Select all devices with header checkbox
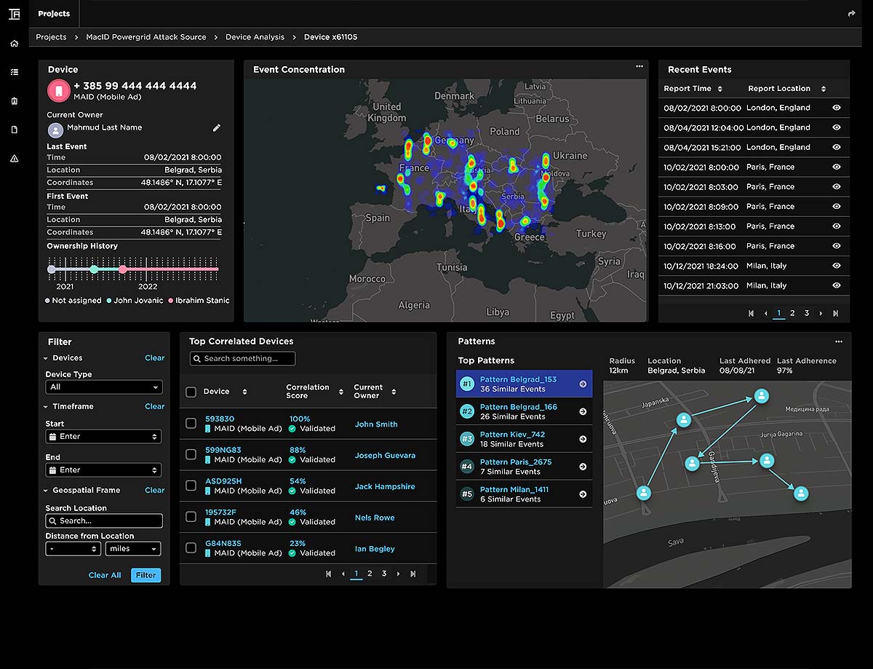Image resolution: width=873 pixels, height=669 pixels. pos(191,392)
